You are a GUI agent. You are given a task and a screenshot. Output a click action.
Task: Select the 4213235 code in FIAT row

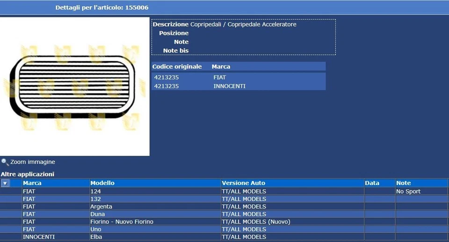coord(167,77)
